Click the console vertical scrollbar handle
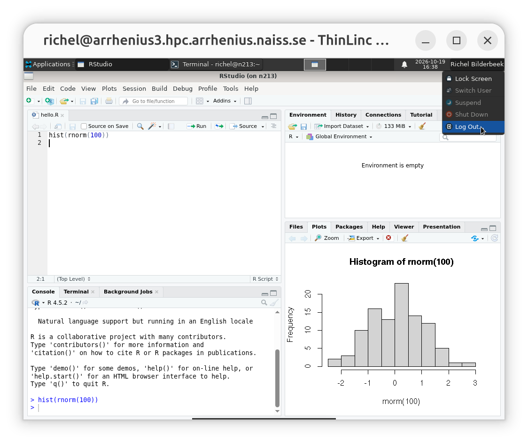528x443 pixels. pos(278,378)
